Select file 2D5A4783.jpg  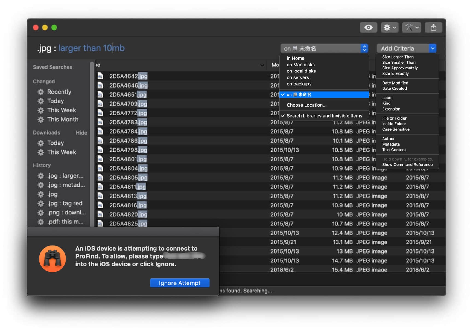click(128, 122)
